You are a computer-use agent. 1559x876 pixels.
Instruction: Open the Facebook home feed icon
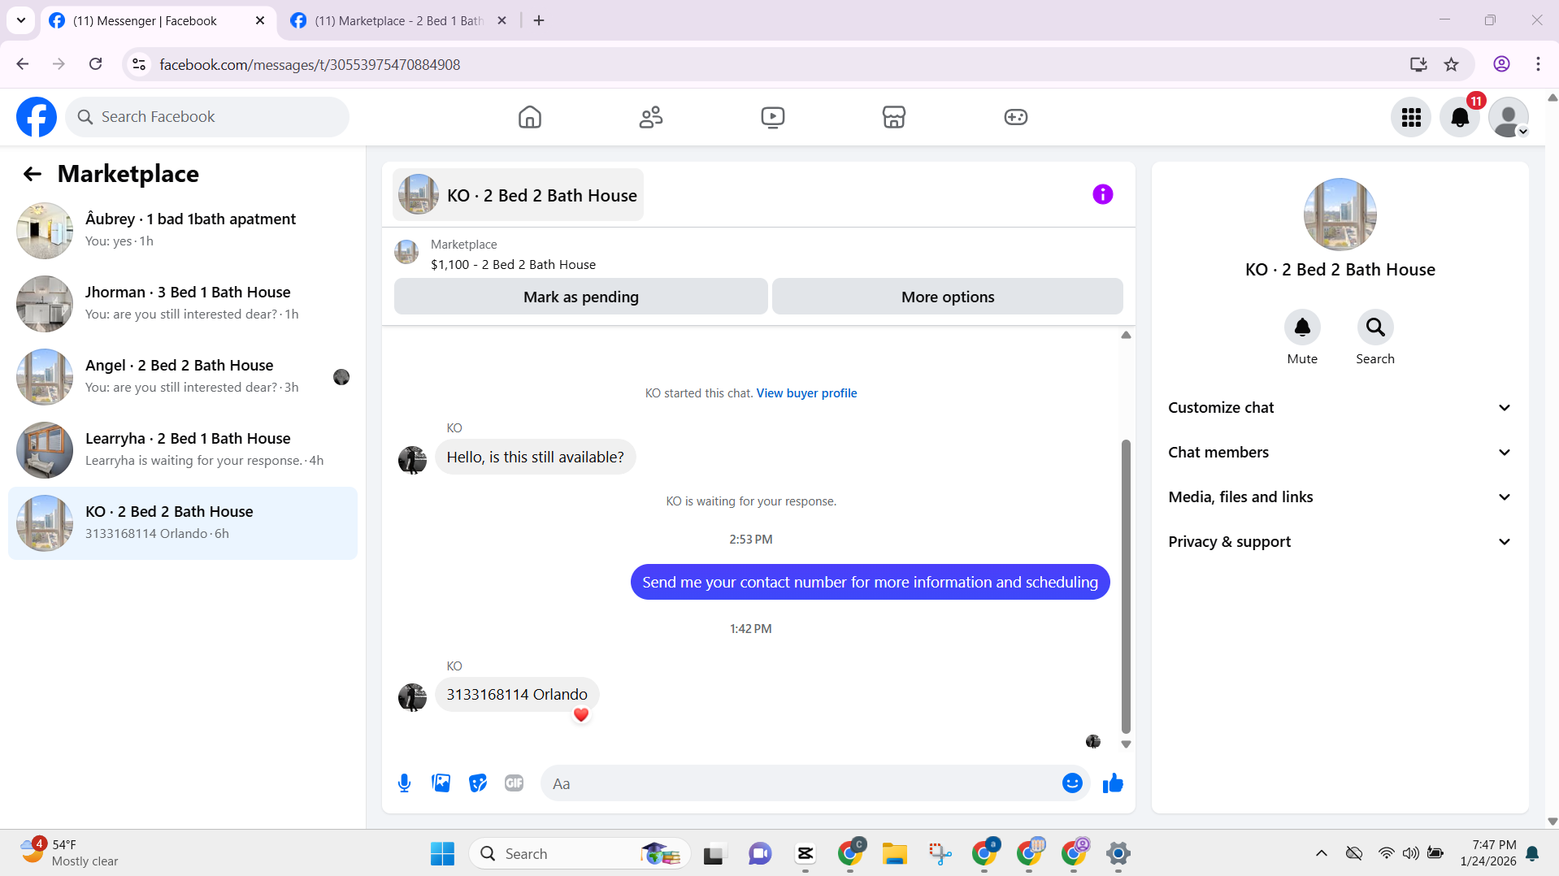530,117
